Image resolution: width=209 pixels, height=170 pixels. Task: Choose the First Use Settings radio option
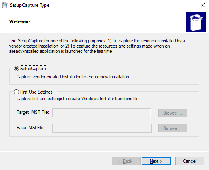(16, 92)
